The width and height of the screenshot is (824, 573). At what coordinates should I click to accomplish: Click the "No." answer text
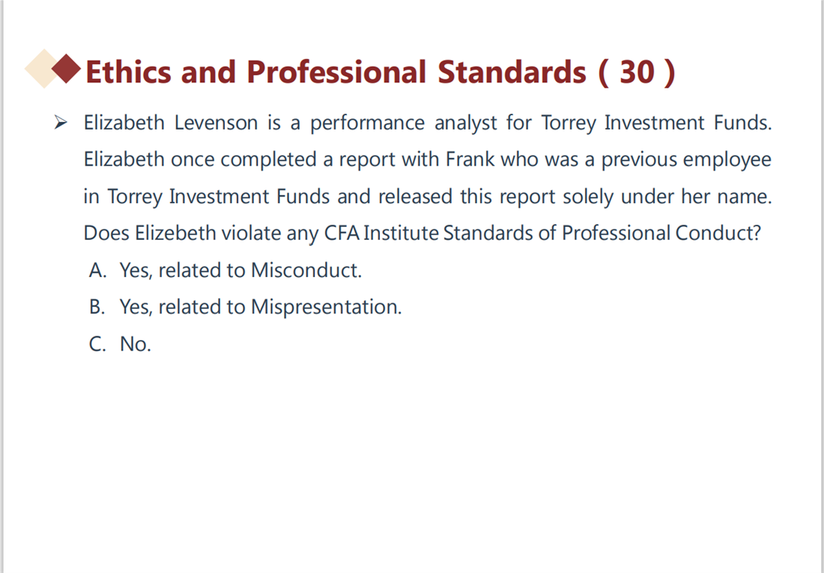coord(136,345)
